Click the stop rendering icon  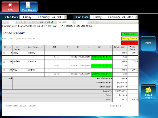[x=33, y=22]
